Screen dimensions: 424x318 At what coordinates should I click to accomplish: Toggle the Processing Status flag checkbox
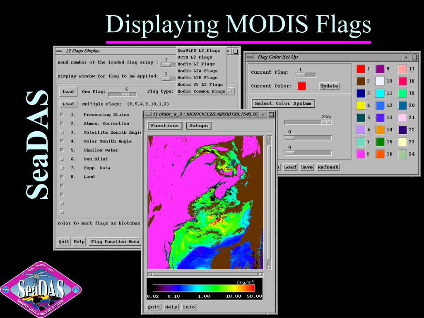(x=62, y=115)
